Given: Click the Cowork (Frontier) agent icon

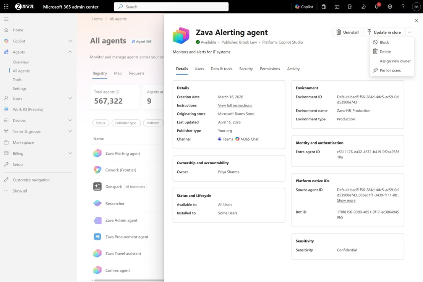Looking at the screenshot, I should [97, 170].
